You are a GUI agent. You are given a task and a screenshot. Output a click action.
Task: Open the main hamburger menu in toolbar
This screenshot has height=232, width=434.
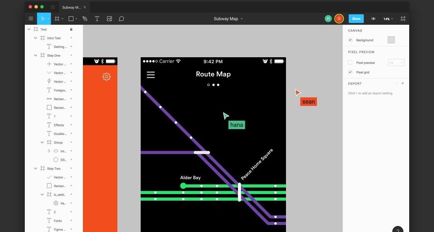tap(31, 19)
